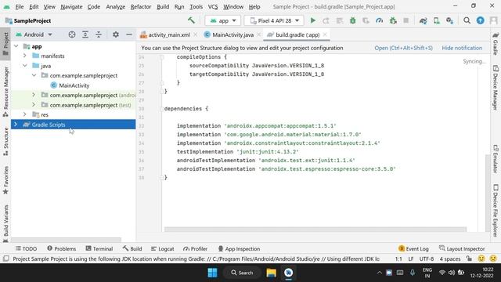Expand the Gradle Scripts node
The image size is (501, 282).
pos(16,125)
